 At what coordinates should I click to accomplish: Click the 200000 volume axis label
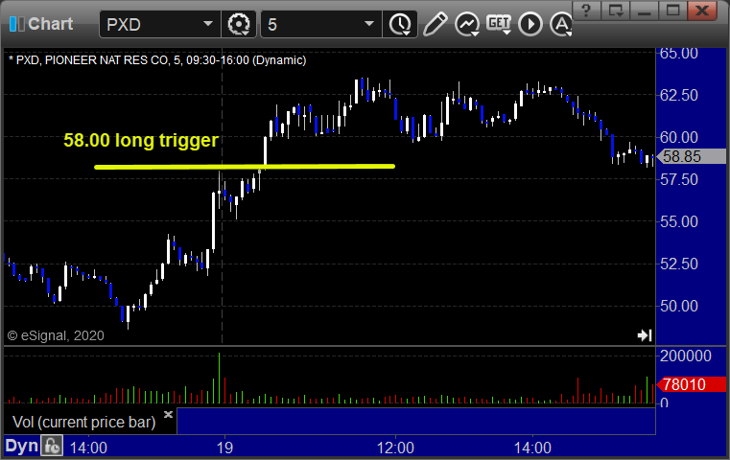point(685,356)
